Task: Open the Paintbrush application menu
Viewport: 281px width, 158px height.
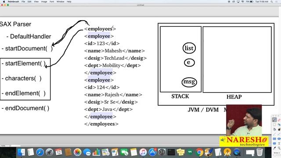Action: 14,2
